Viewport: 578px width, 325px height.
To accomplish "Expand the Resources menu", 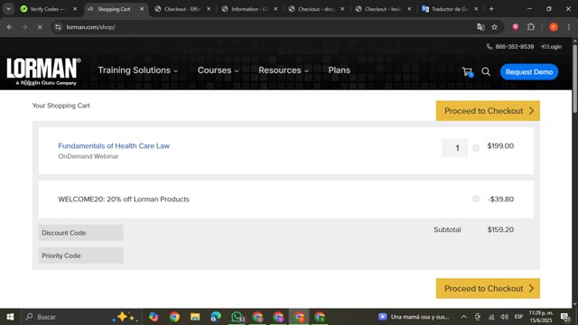I will pyautogui.click(x=283, y=70).
